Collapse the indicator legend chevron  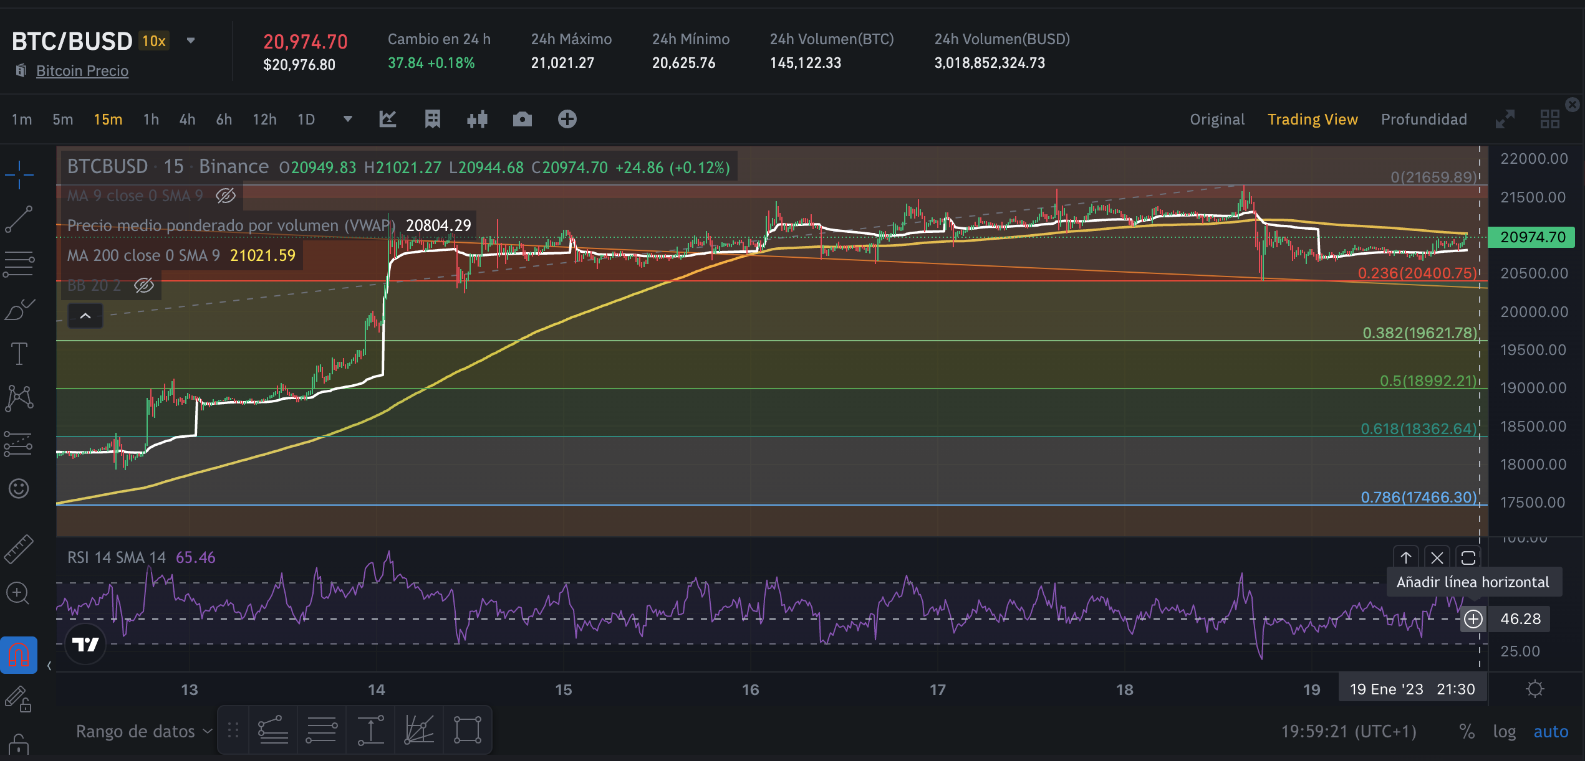(85, 316)
